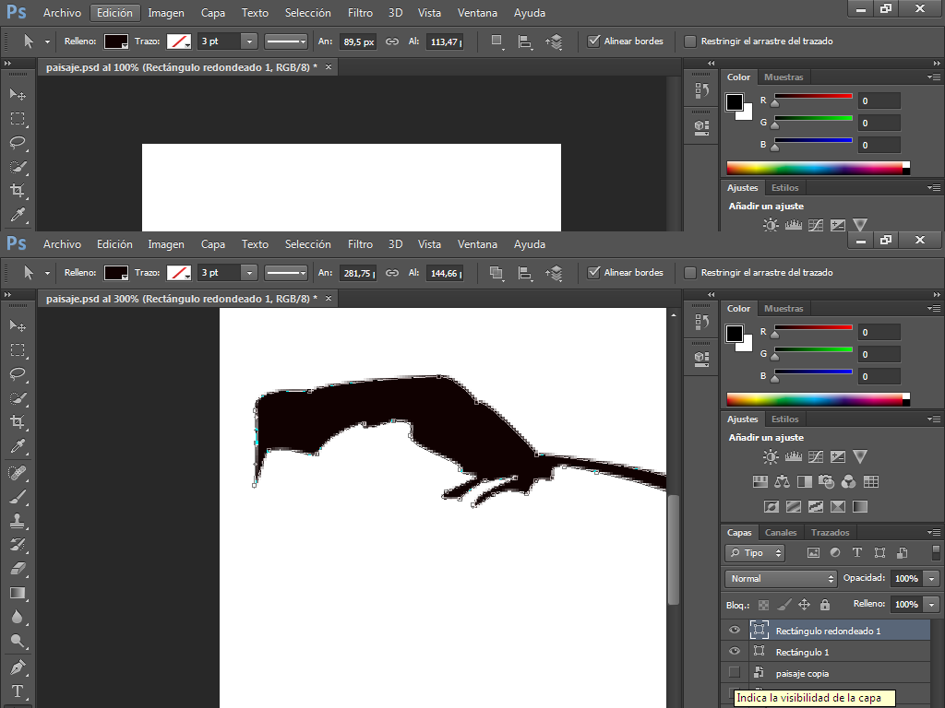Select the Gradient tool
Screen dimensions: 945x708
coord(18,593)
